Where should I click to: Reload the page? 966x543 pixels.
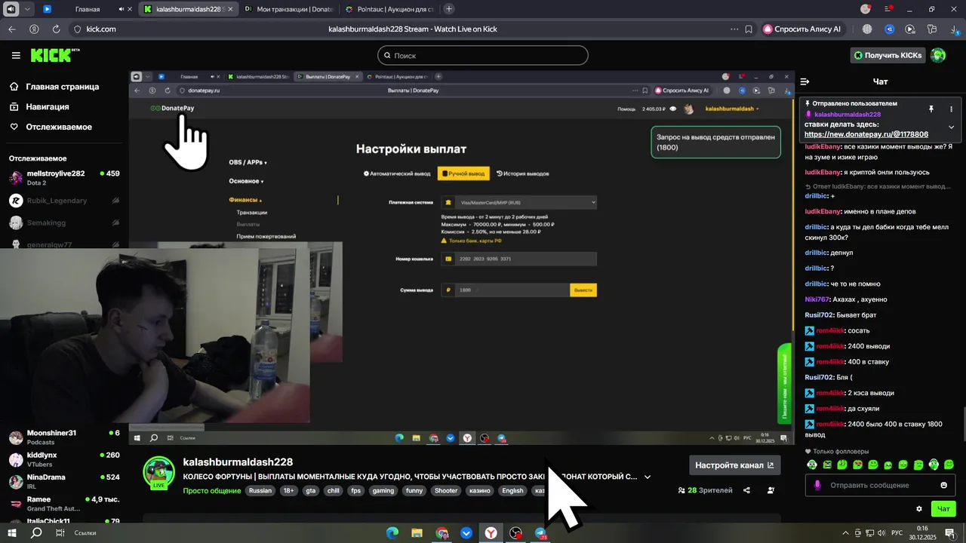tap(56, 29)
